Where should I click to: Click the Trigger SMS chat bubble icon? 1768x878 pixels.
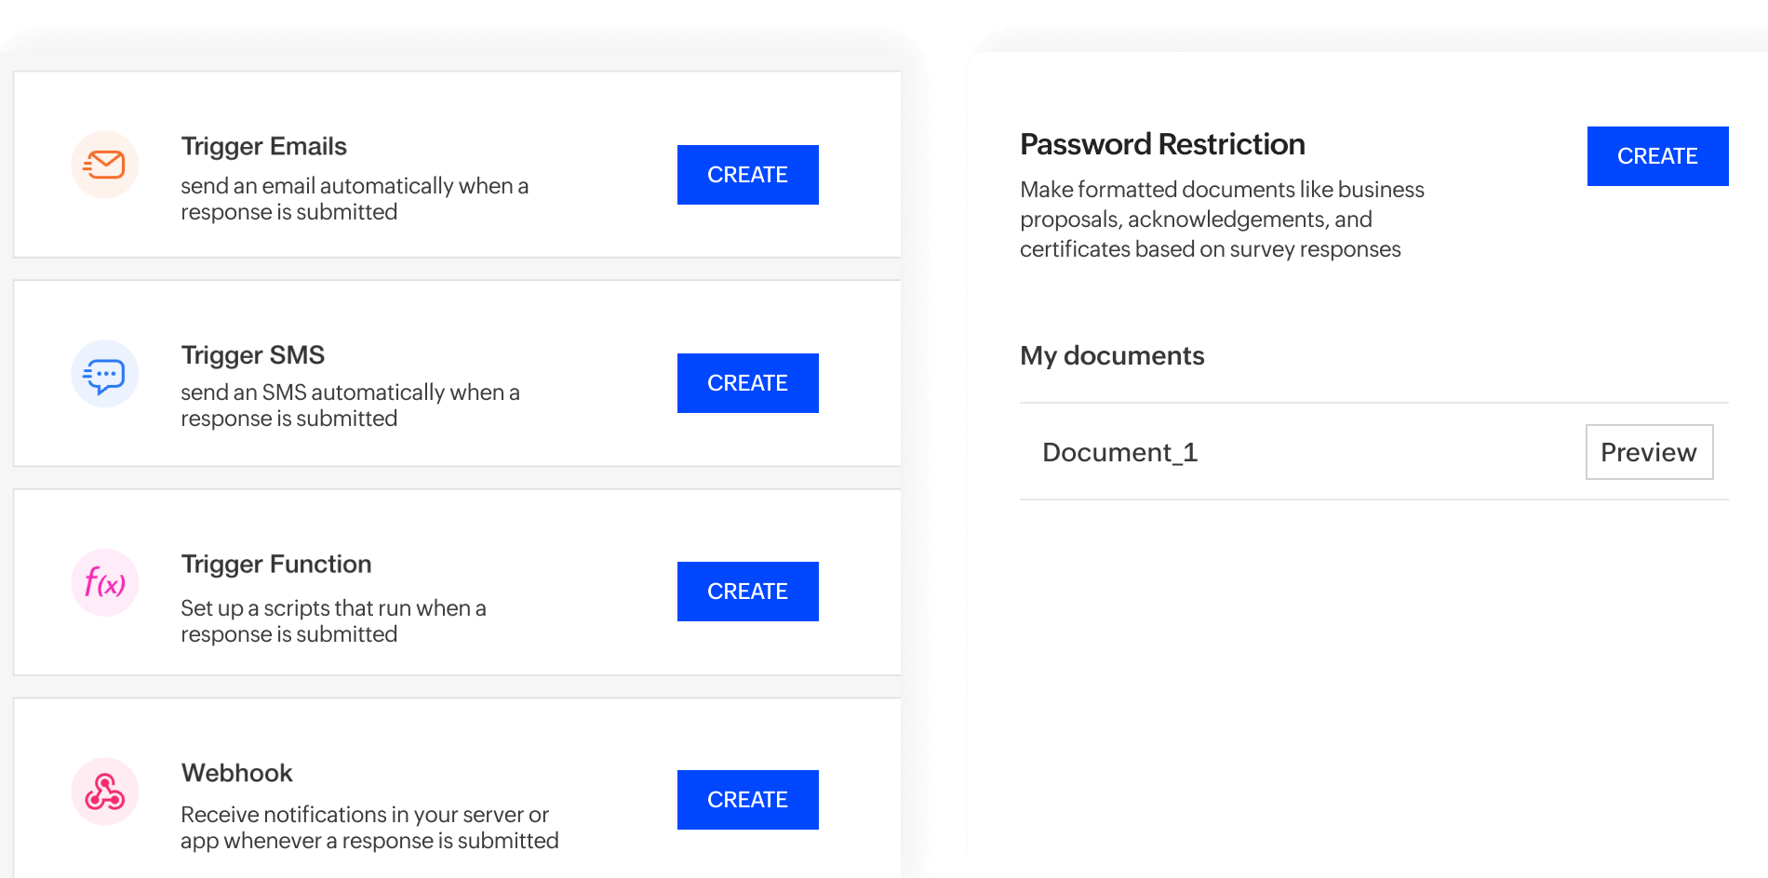tap(105, 374)
